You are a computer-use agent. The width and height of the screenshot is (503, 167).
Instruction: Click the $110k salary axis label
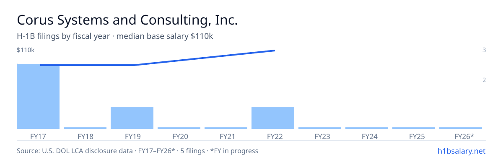pyautogui.click(x=26, y=50)
